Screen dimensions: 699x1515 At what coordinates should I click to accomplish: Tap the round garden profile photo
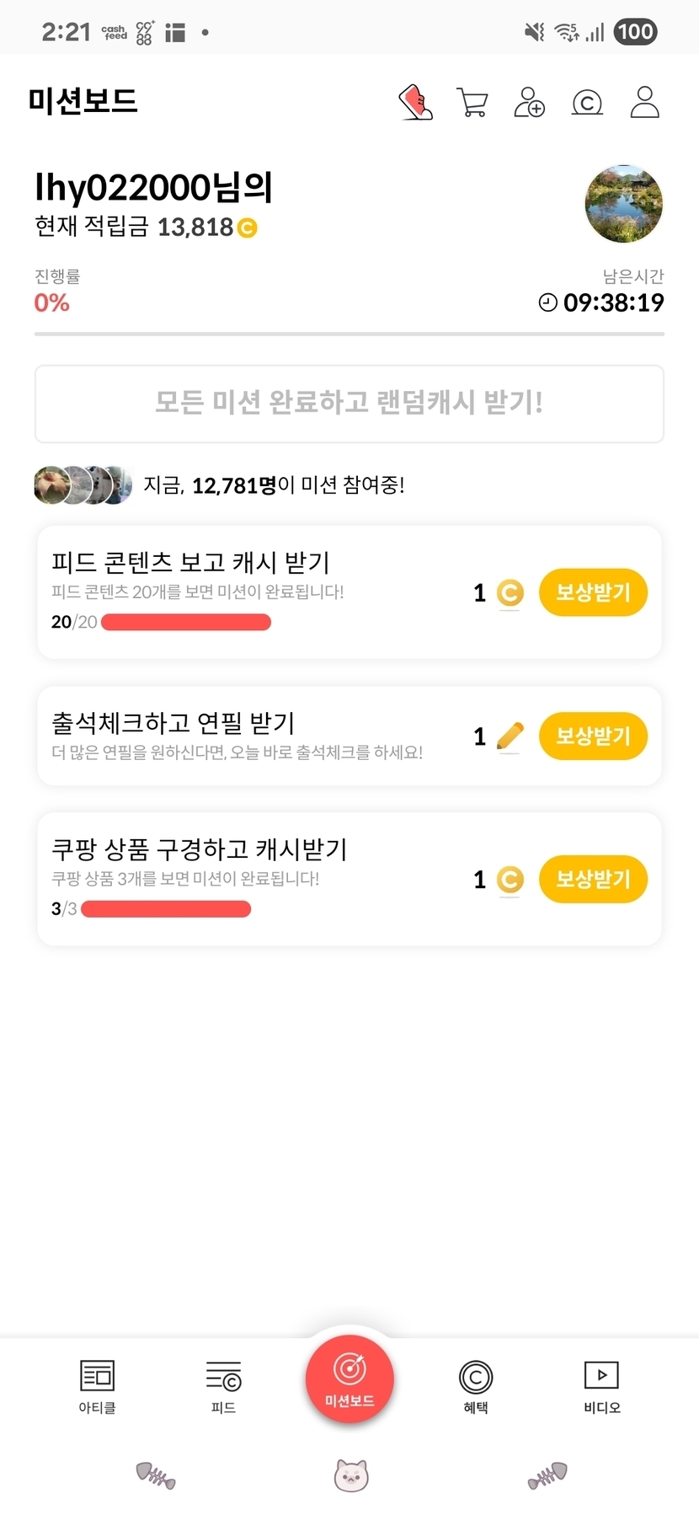[623, 204]
